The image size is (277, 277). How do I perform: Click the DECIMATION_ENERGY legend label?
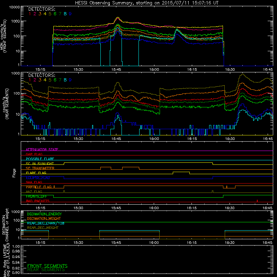coord(44,214)
